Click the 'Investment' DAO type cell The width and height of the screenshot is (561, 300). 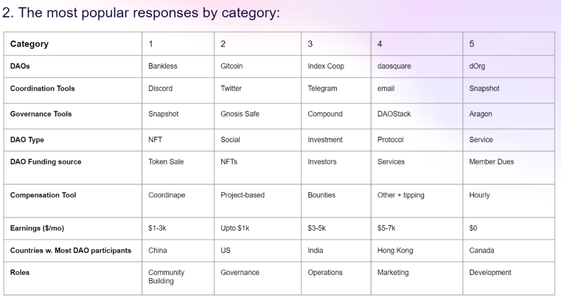coord(336,140)
